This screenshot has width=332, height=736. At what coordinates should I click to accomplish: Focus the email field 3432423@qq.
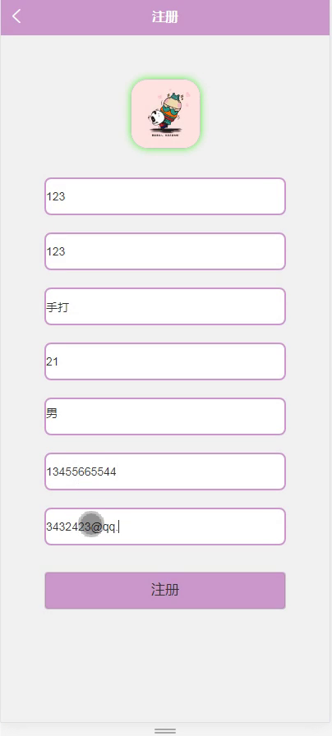tap(165, 527)
